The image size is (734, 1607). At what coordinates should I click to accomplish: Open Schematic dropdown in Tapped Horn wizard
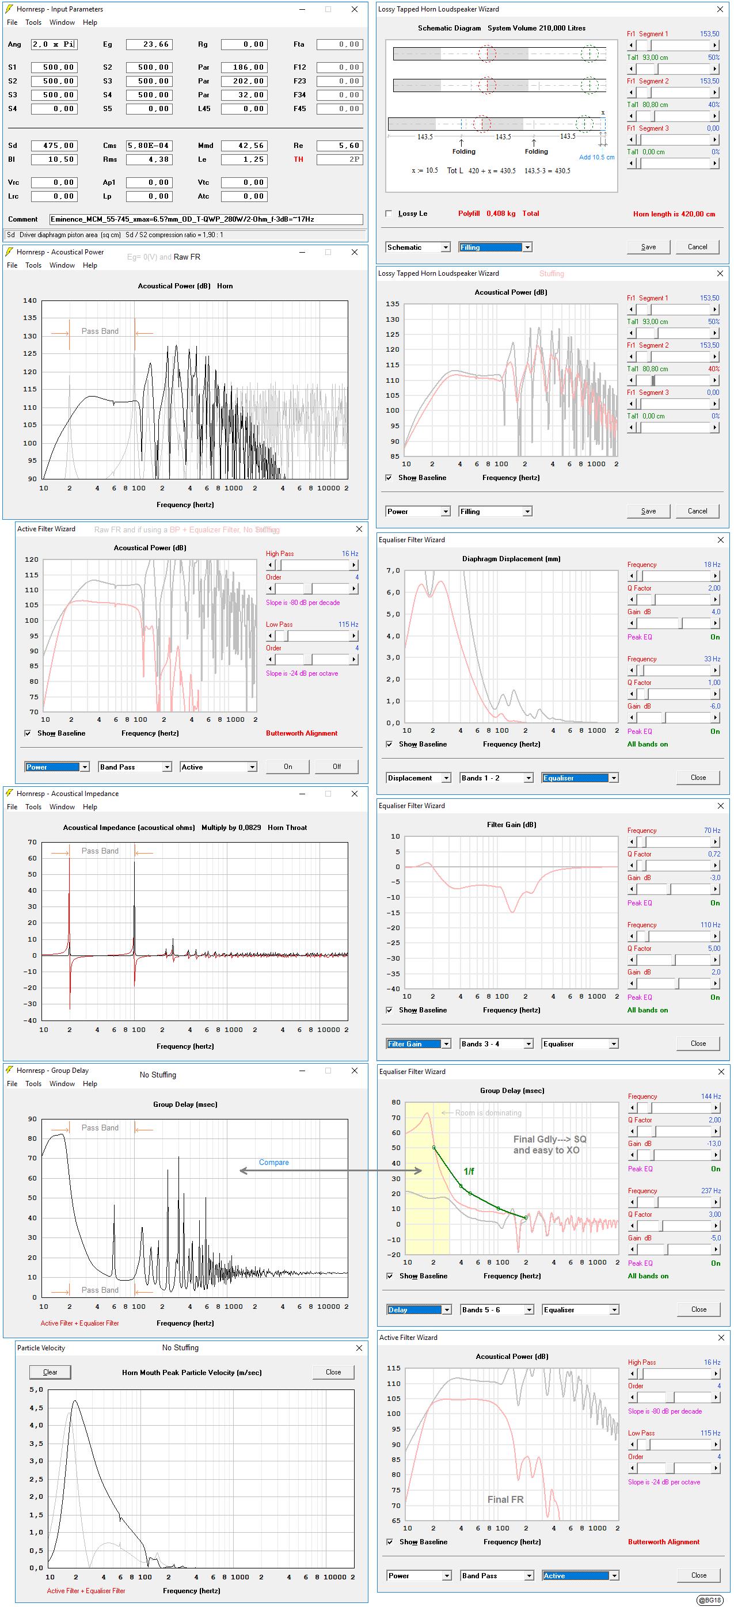click(x=417, y=247)
